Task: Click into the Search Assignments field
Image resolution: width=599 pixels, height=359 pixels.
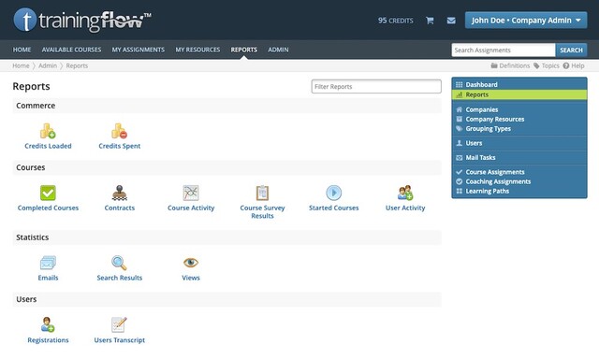Action: (x=504, y=50)
